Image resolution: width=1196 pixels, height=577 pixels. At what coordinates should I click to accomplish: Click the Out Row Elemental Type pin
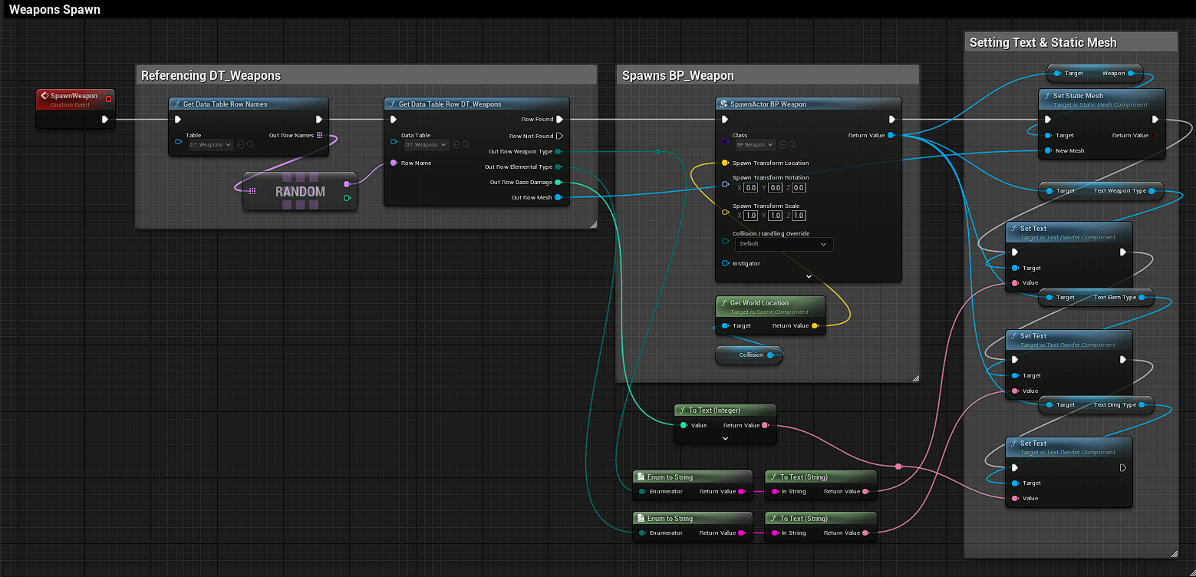[x=558, y=167]
